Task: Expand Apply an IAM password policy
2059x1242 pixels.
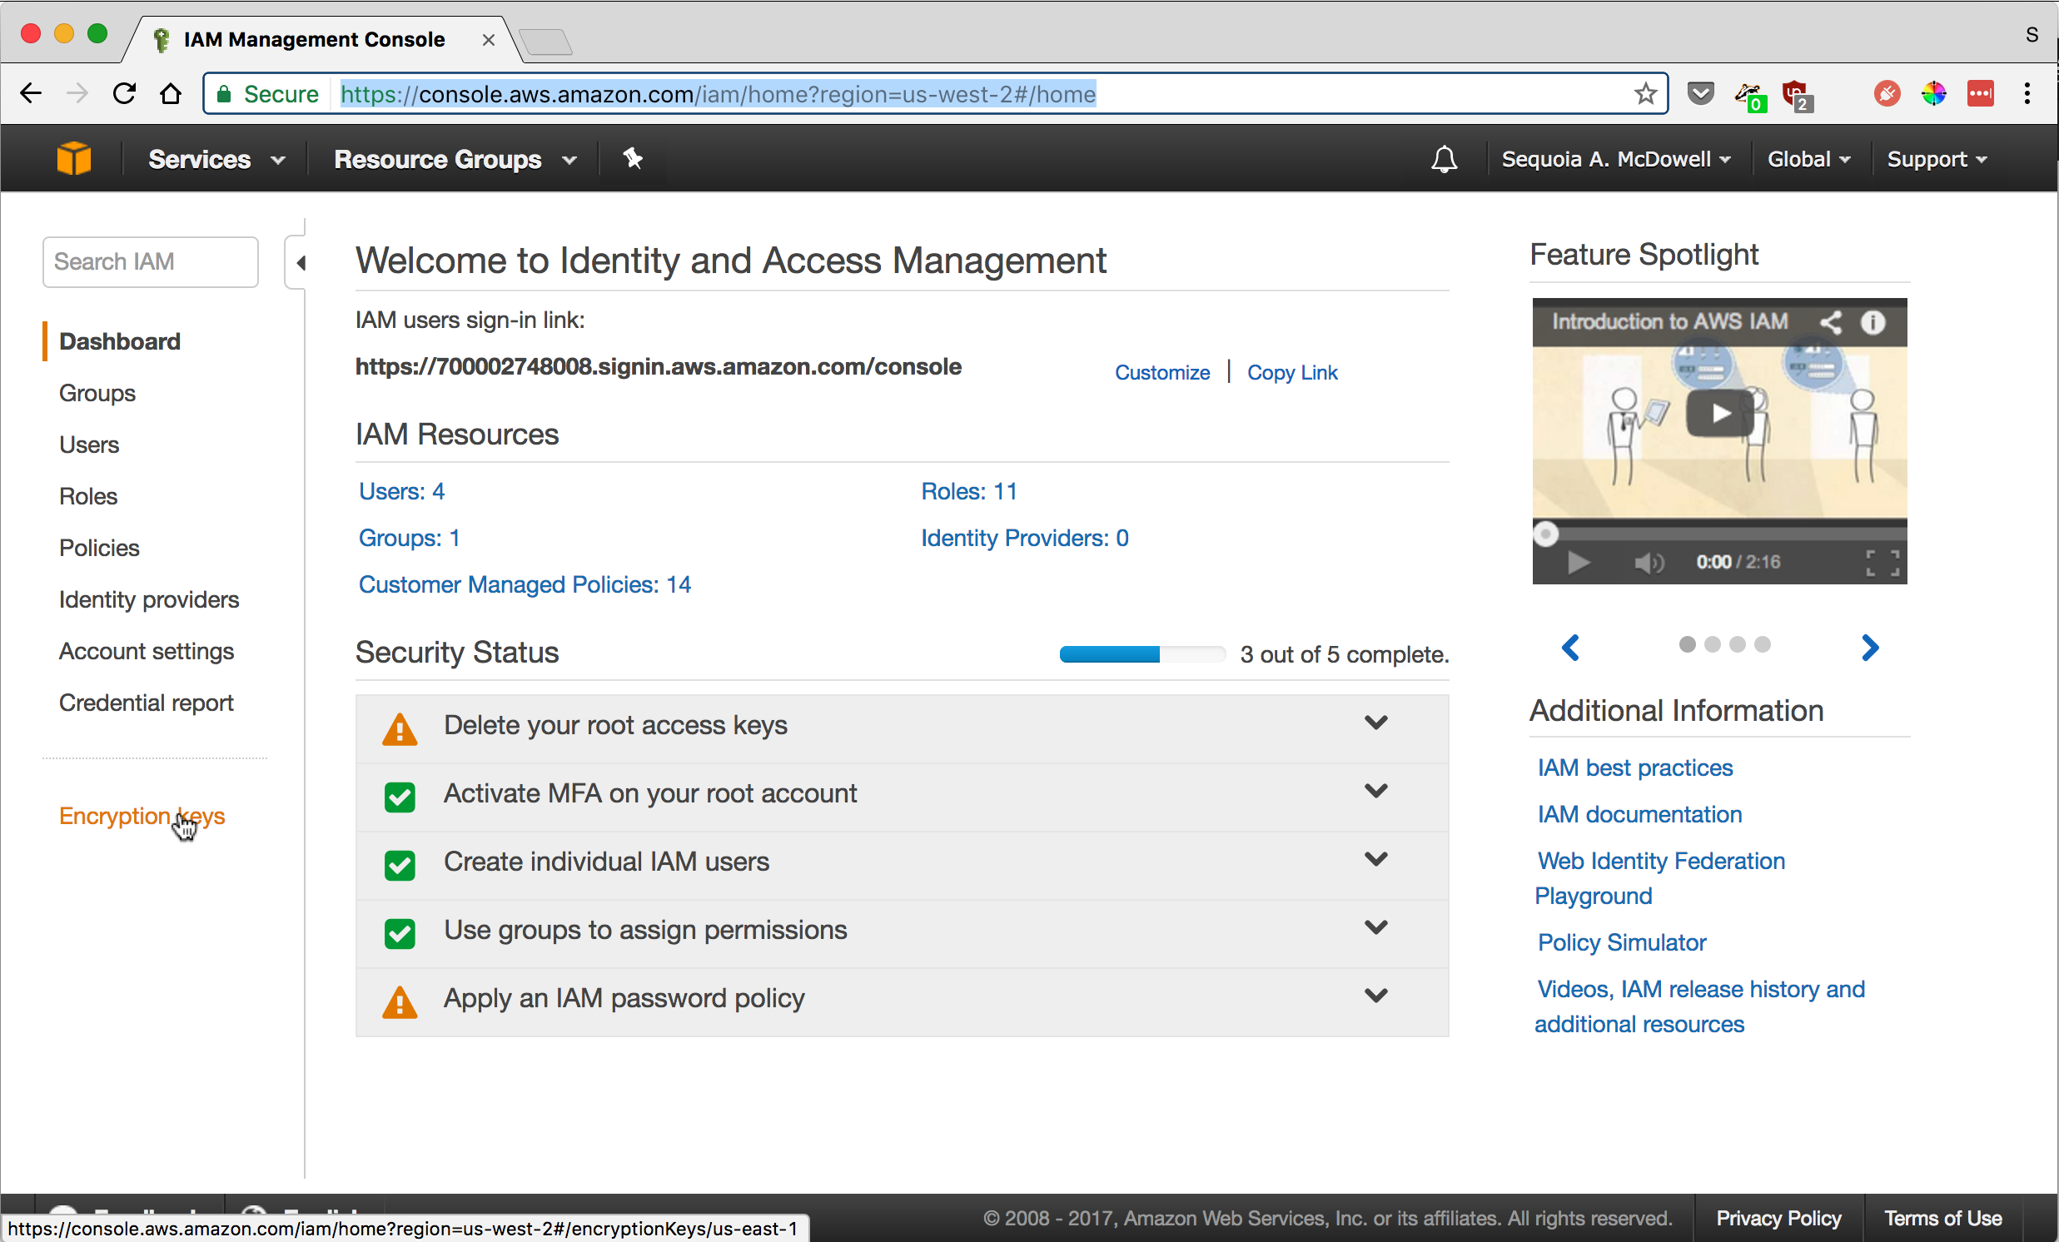Action: point(1375,996)
